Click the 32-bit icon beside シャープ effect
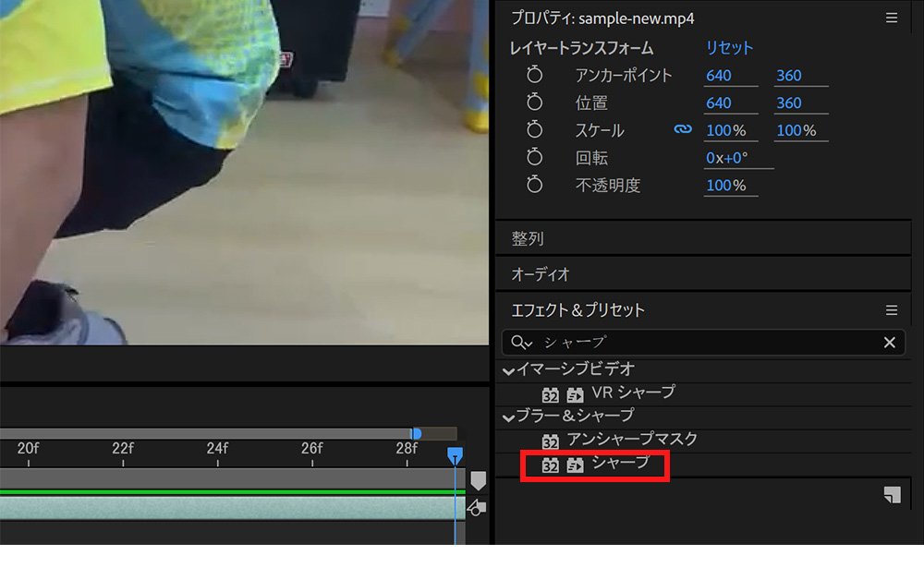 pos(551,465)
